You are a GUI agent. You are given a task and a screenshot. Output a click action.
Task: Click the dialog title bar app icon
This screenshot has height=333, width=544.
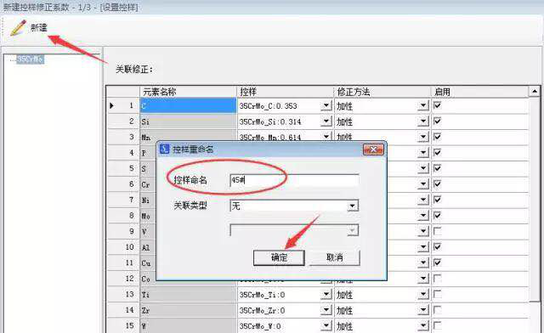(164, 150)
